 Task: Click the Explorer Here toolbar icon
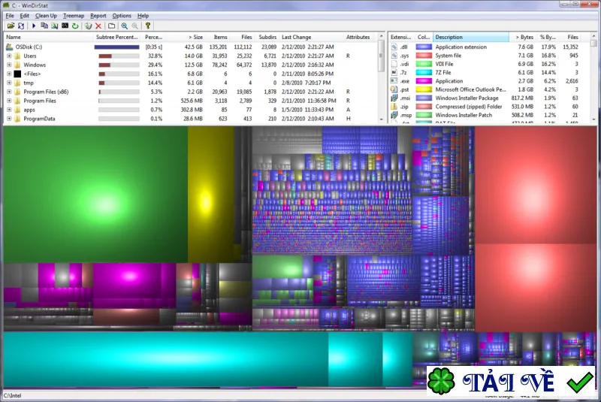(x=55, y=26)
